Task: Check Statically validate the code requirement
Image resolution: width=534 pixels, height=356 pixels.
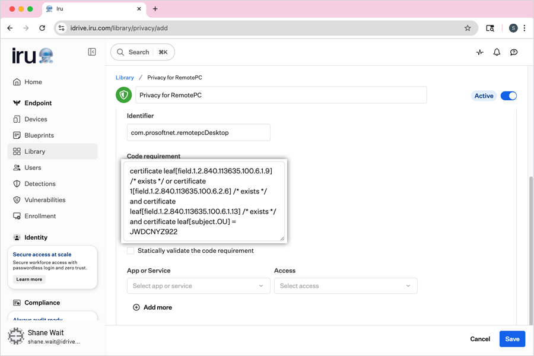Action: click(x=131, y=250)
